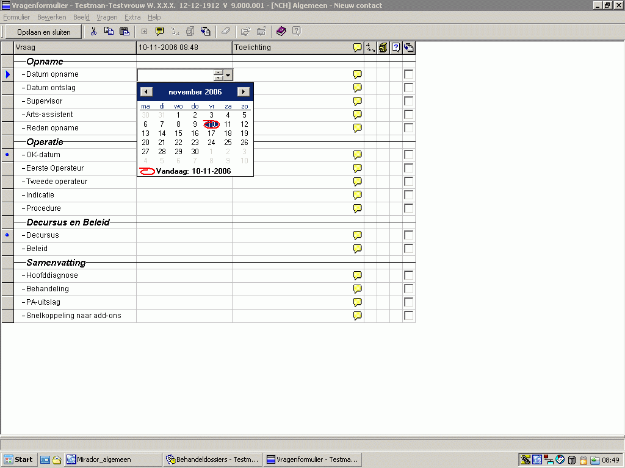Open the Extra menu
This screenshot has height=468, width=625.
(x=132, y=17)
